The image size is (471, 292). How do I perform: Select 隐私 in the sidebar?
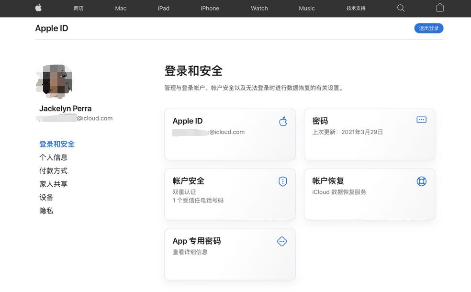tap(46, 211)
